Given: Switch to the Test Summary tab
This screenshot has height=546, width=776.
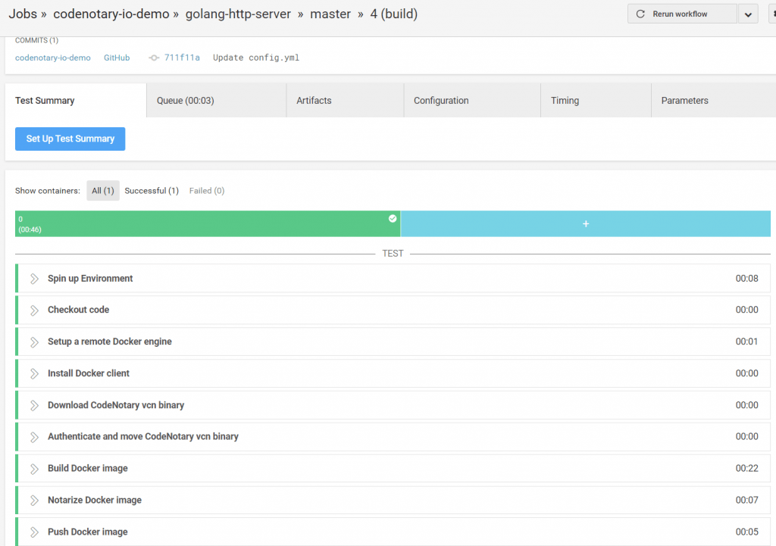Looking at the screenshot, I should [76, 101].
